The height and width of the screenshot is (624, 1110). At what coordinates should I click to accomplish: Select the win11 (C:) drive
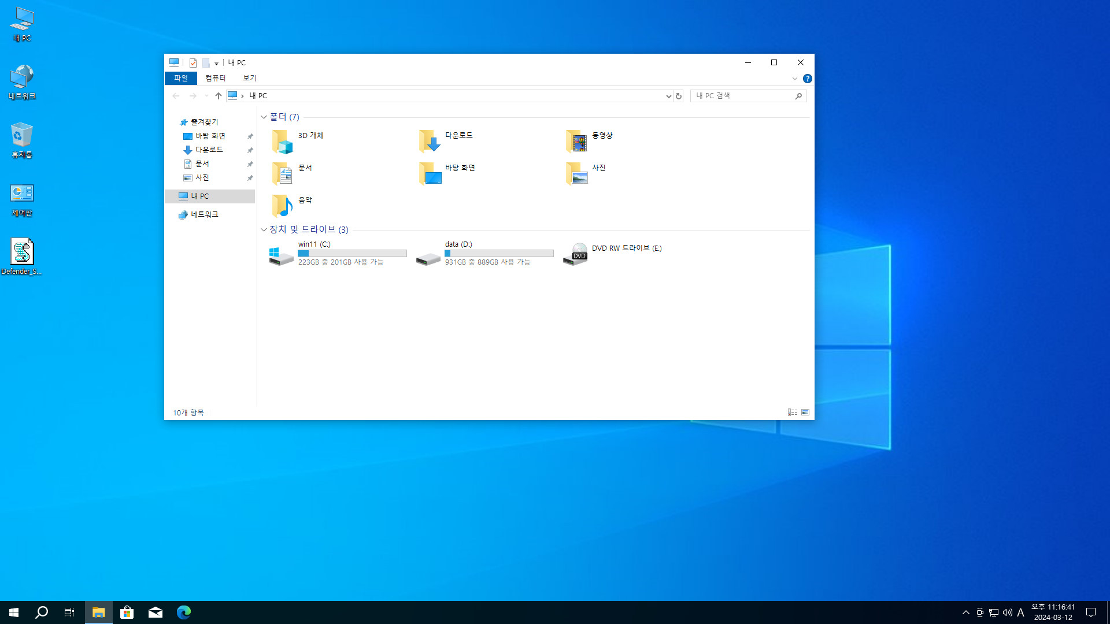(338, 254)
